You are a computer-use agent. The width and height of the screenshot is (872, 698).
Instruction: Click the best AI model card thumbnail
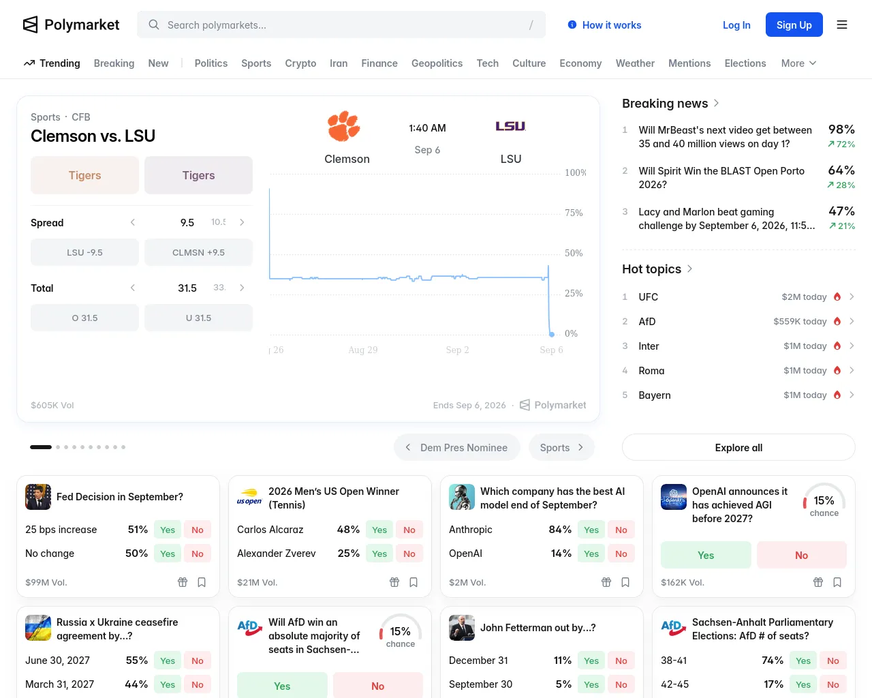pos(462,497)
